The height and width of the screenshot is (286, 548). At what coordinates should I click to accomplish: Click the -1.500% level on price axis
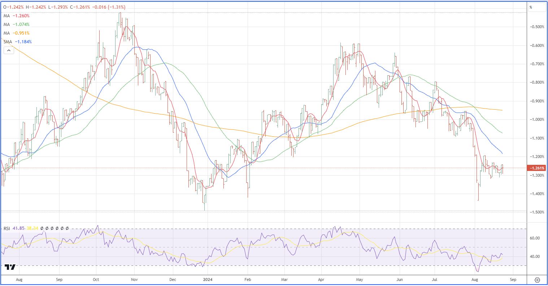tap(537, 212)
